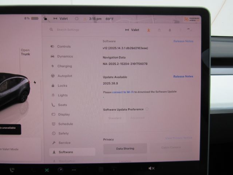Open Release Notes for update 2025.38.9
The height and width of the screenshot is (175, 233).
(183, 77)
